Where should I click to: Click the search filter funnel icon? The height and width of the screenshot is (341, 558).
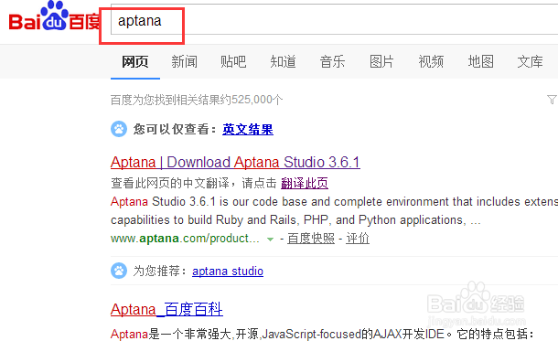pos(552,100)
